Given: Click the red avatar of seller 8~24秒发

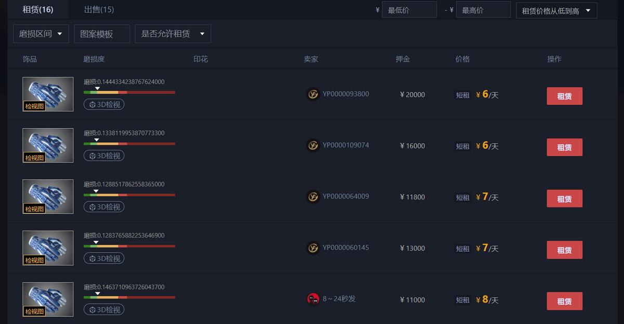Looking at the screenshot, I should pyautogui.click(x=313, y=299).
